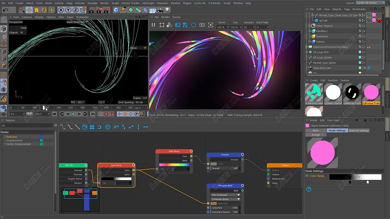Toggle Y axis lock

click(68, 10)
